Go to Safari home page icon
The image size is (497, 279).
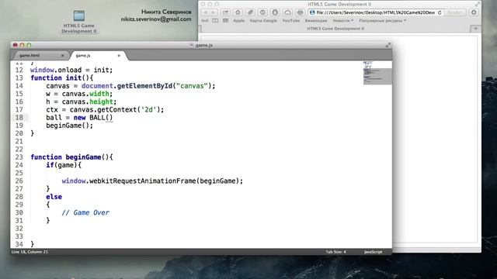point(238,12)
